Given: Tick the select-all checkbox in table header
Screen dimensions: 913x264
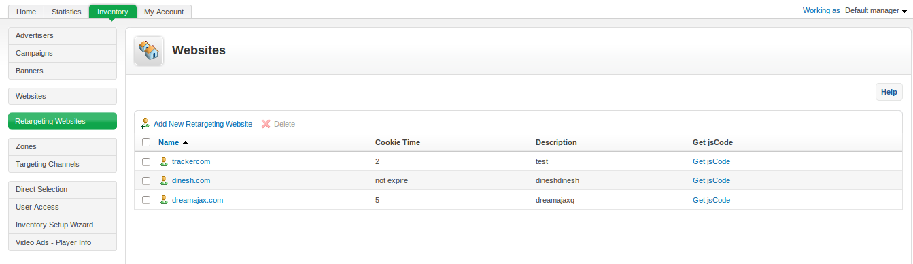Looking at the screenshot, I should 146,142.
